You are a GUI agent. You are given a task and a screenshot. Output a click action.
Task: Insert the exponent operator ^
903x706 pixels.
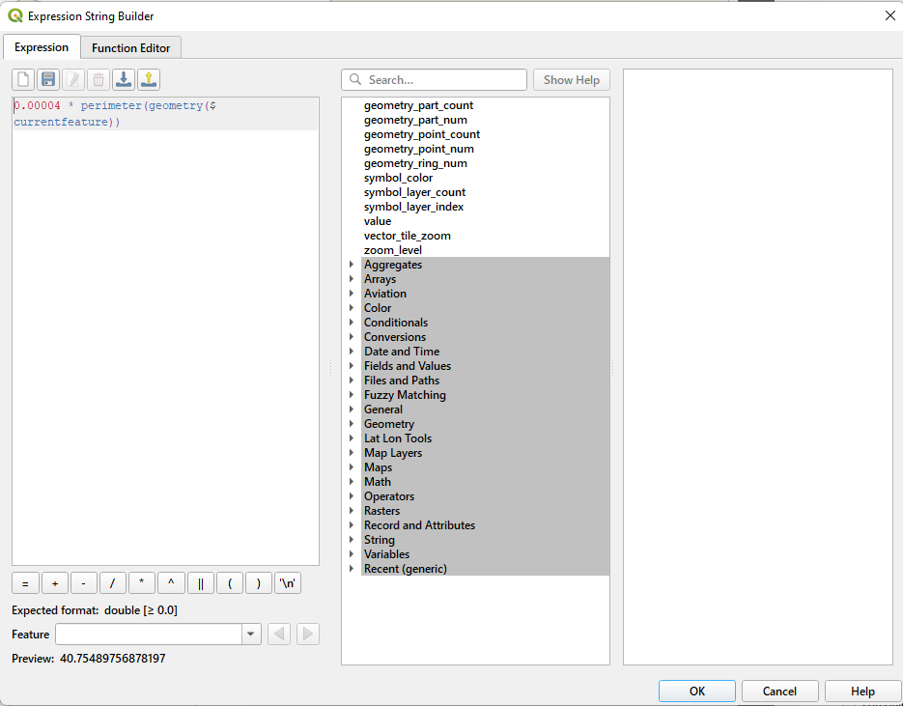pyautogui.click(x=170, y=582)
